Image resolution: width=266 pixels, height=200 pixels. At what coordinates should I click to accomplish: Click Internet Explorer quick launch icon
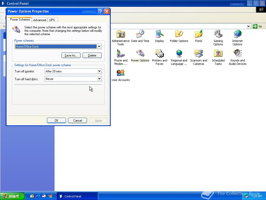[38, 196]
